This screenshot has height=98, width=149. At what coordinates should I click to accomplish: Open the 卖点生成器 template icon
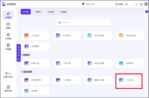[x=90, y=63]
